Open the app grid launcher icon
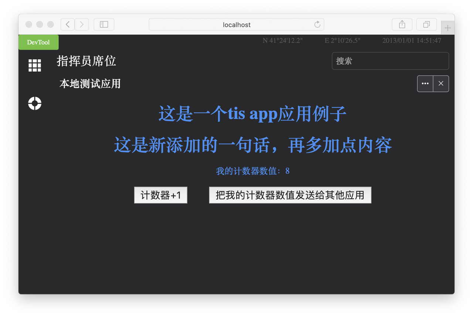This screenshot has width=473, height=317. pyautogui.click(x=35, y=65)
